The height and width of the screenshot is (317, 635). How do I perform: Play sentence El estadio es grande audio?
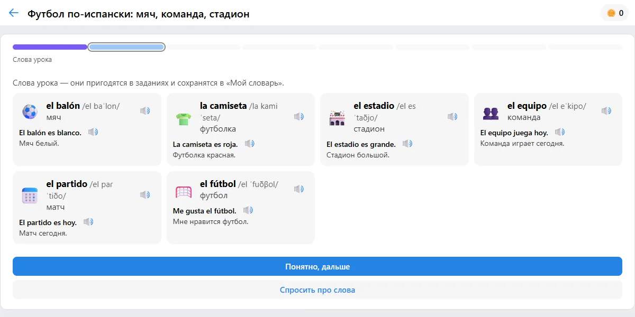coord(407,144)
